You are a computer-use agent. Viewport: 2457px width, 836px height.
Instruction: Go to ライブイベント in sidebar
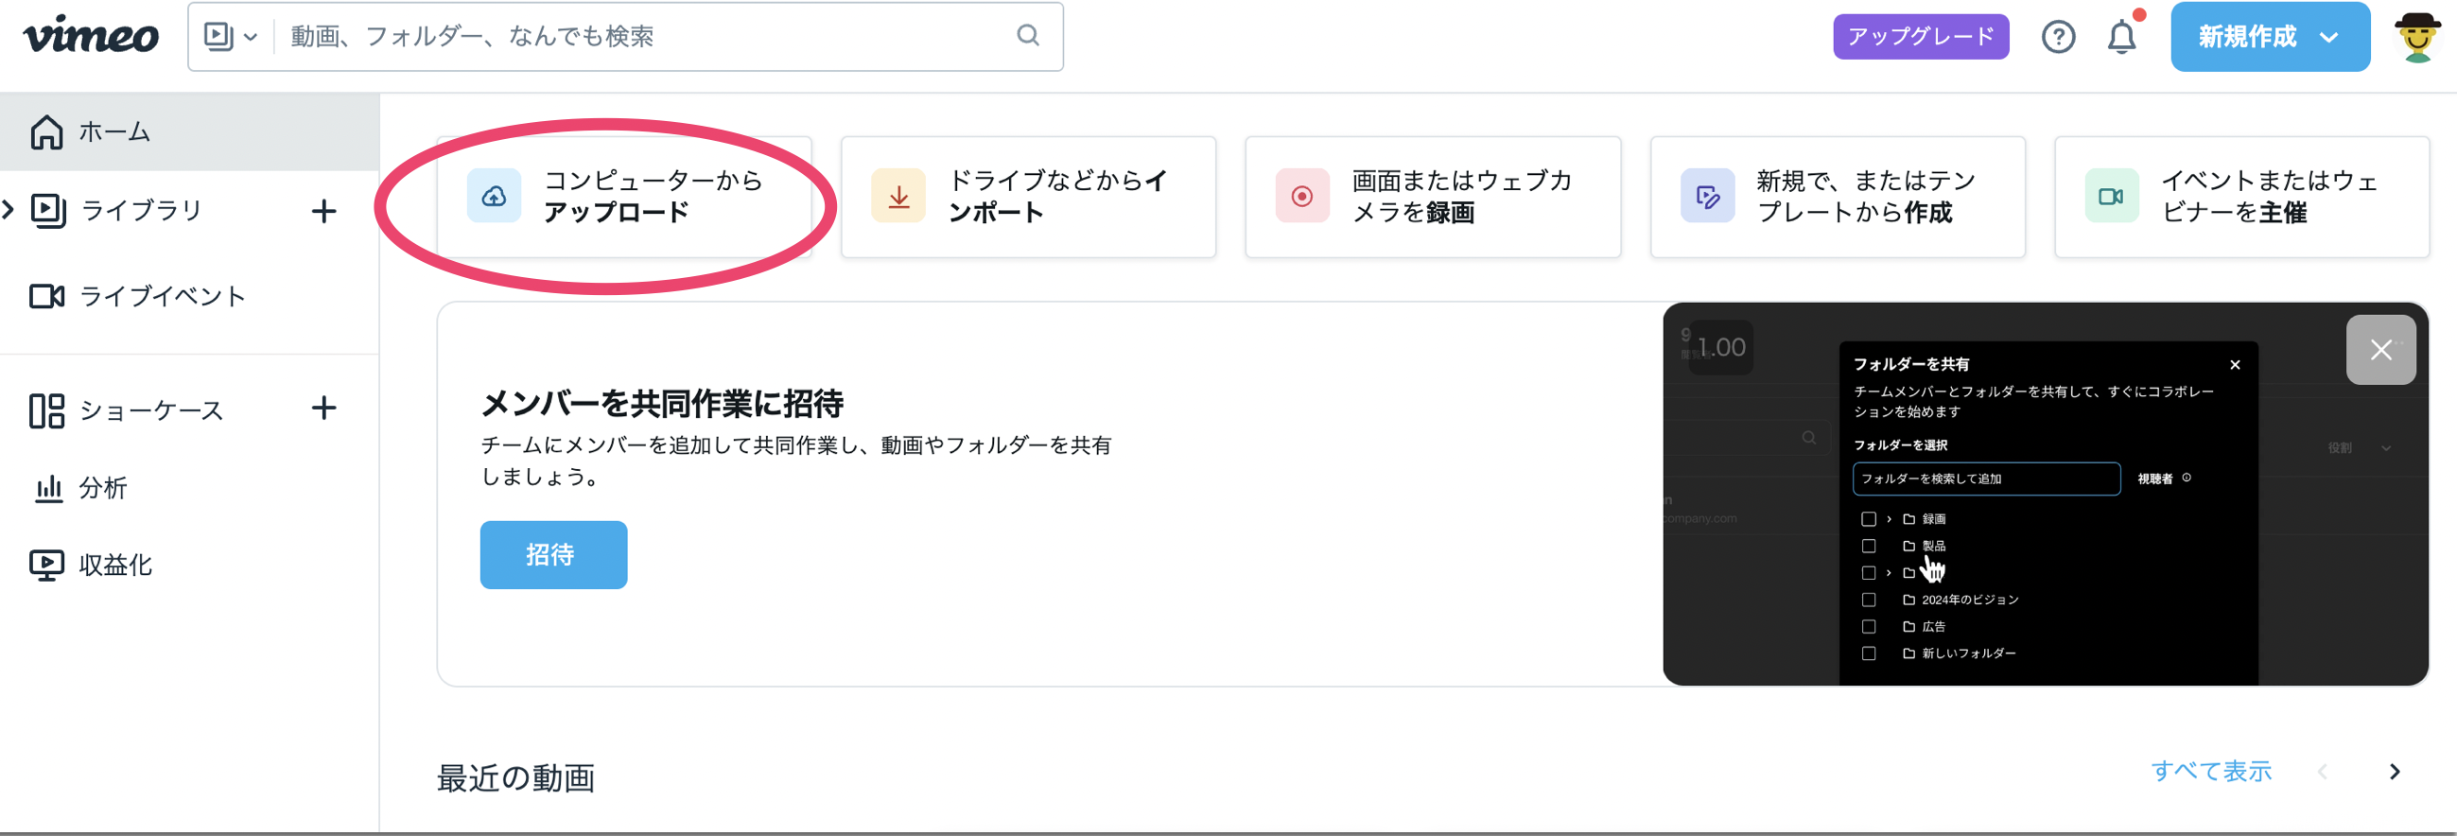click(x=162, y=296)
